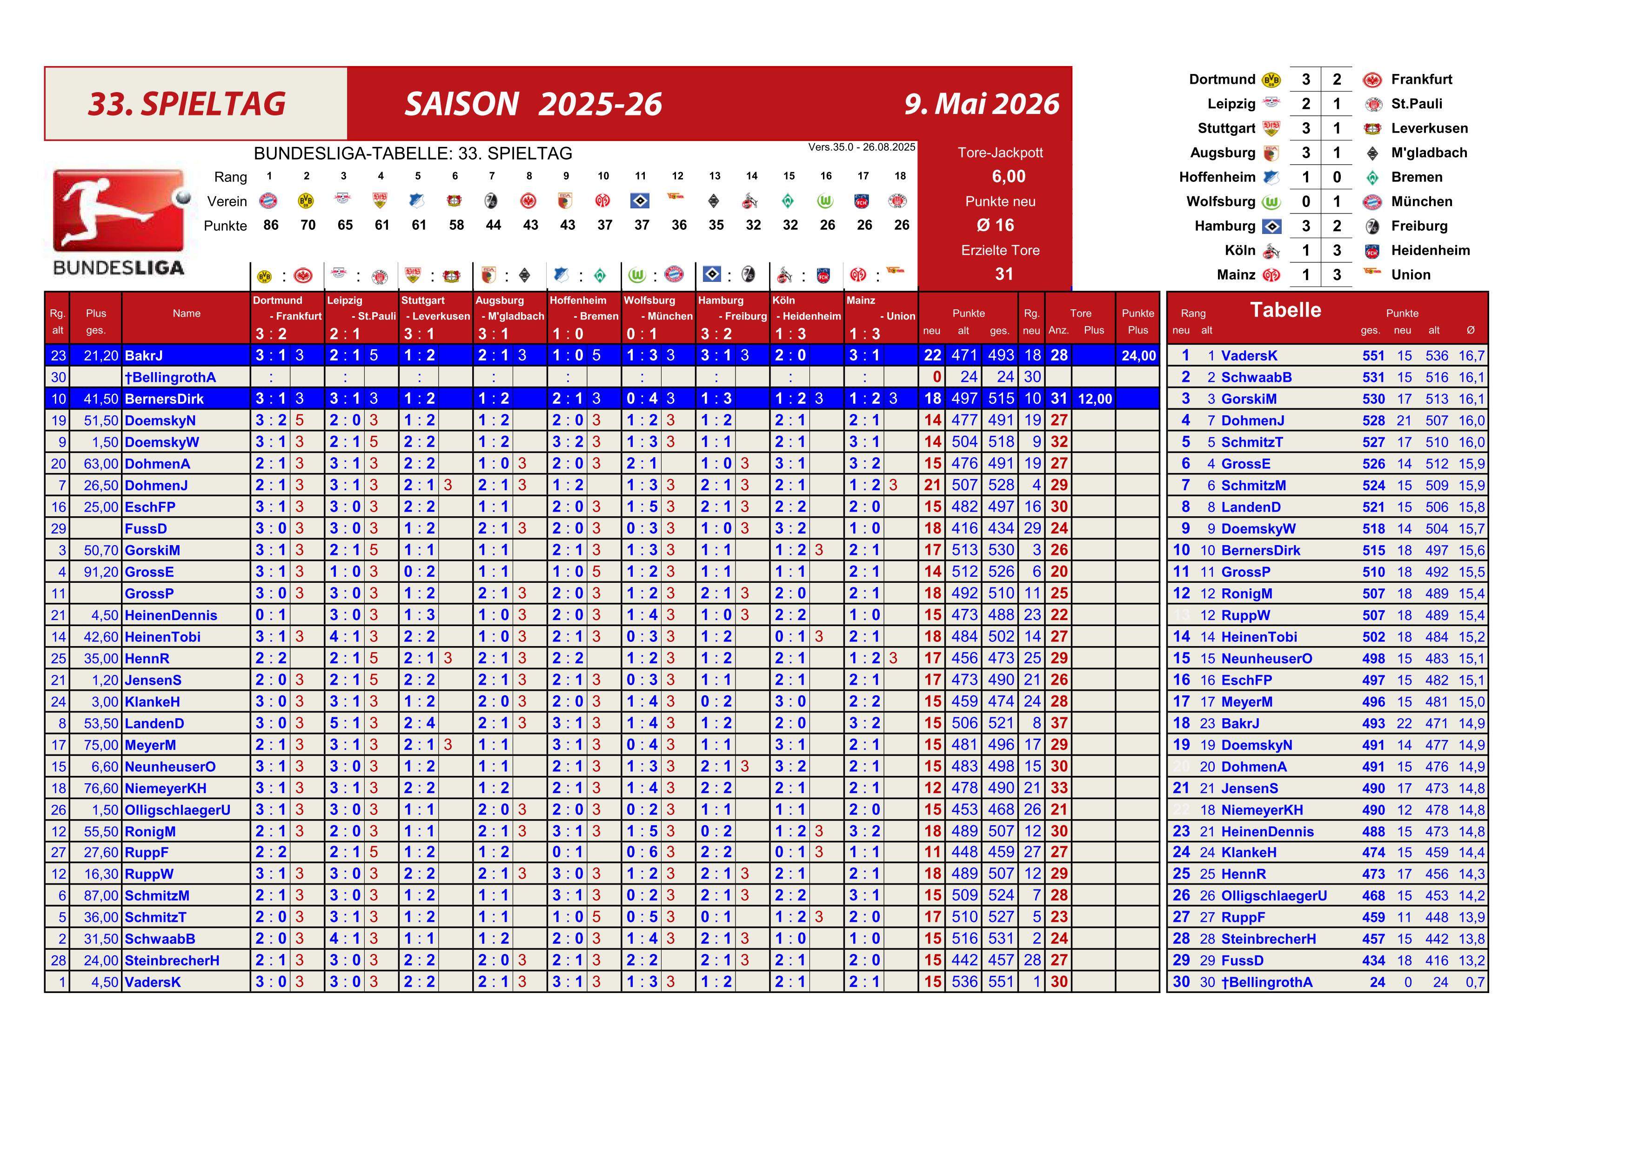1632x1154 pixels.
Task: Click logo beside Heidenheim in results list
Action: pyautogui.click(x=1372, y=251)
